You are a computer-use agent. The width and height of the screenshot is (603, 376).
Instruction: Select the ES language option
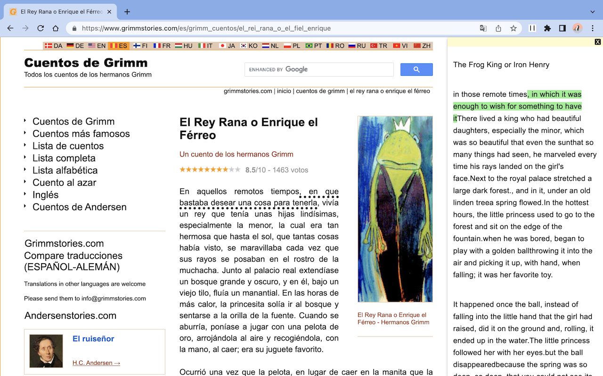pos(119,46)
